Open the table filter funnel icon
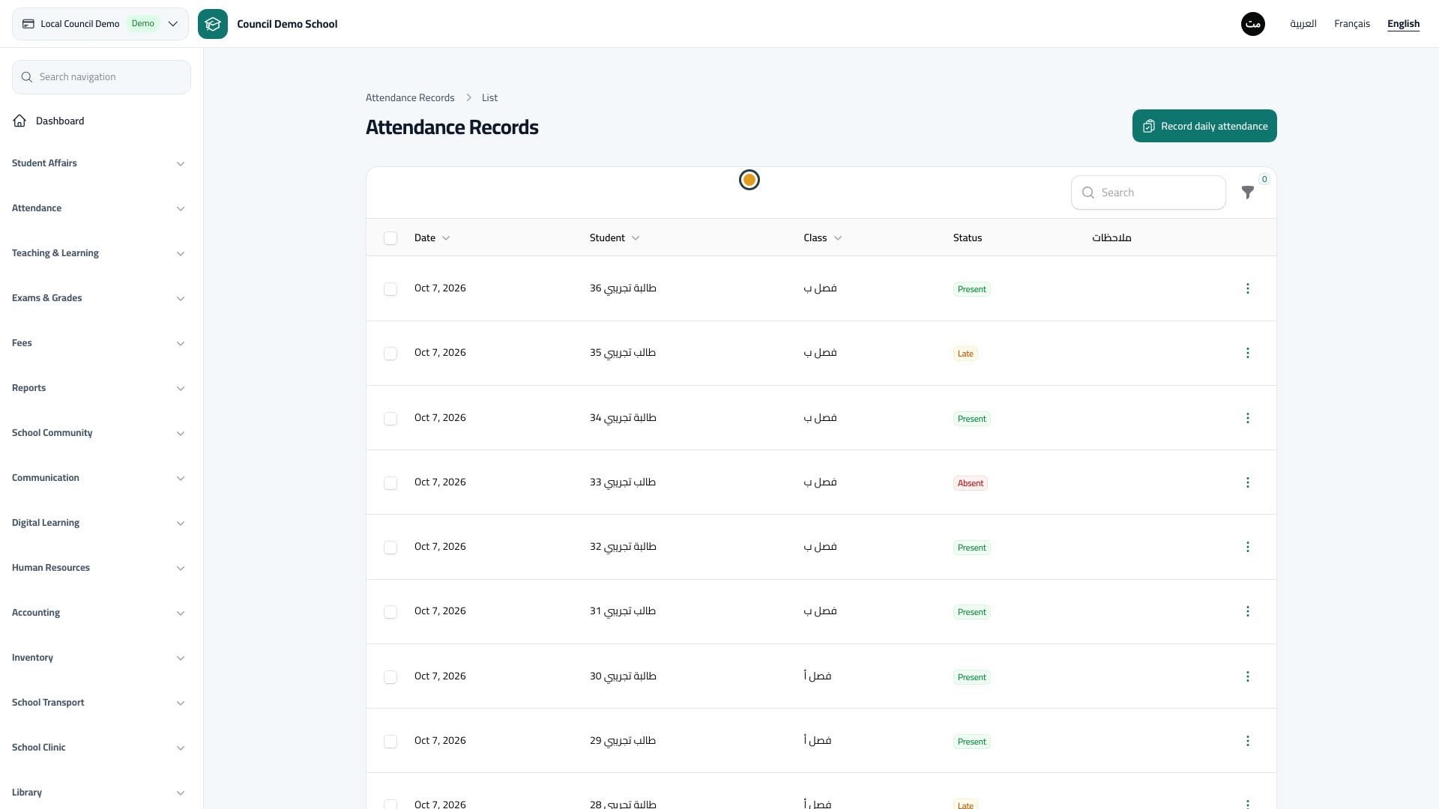1439x809 pixels. 1247,193
